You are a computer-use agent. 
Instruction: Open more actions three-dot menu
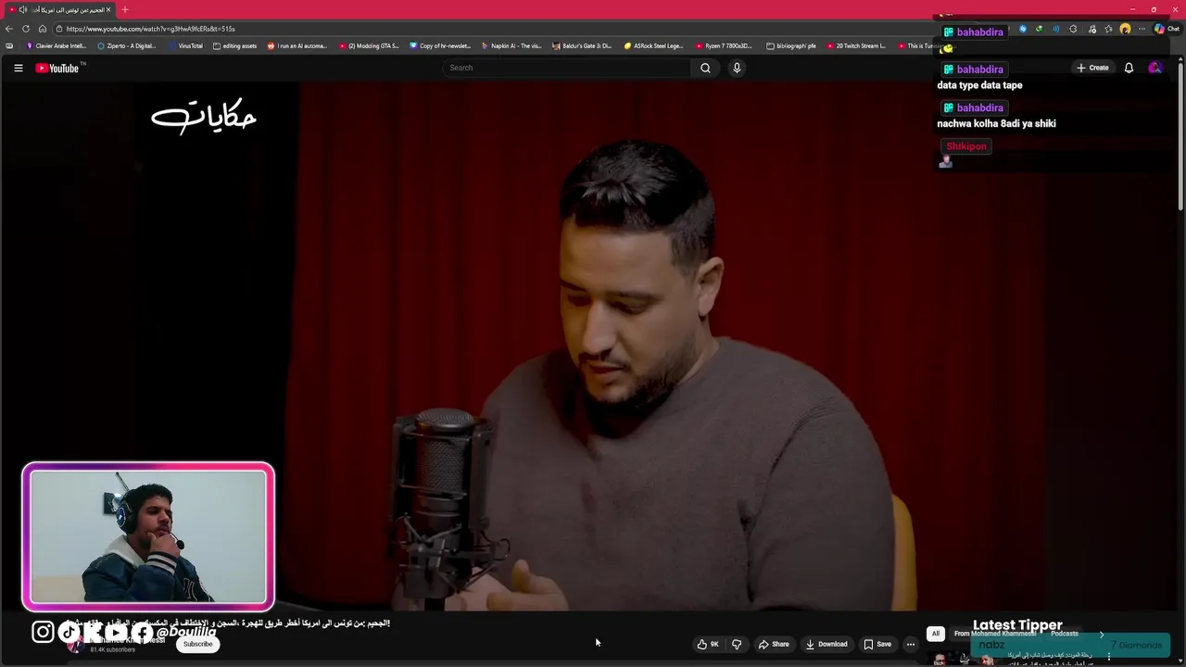911,644
